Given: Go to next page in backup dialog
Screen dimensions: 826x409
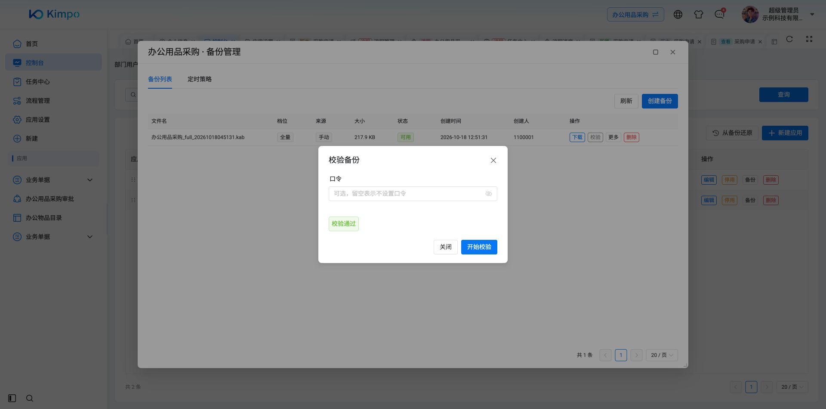Looking at the screenshot, I should (x=636, y=355).
